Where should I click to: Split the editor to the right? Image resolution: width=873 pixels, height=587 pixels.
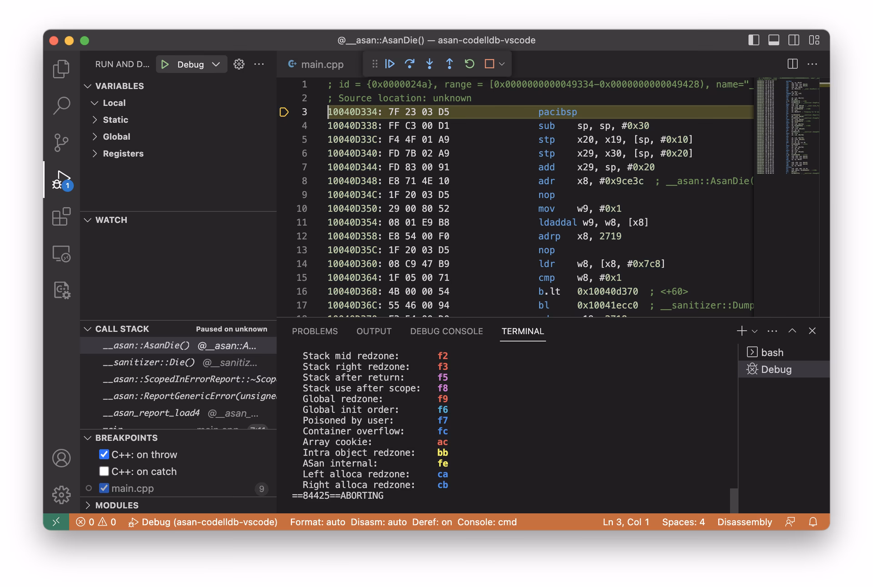[x=793, y=64]
